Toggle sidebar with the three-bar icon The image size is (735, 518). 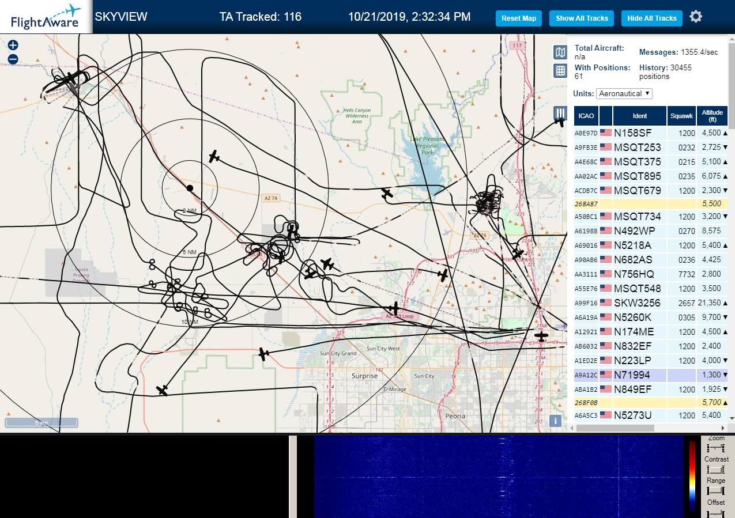[560, 113]
